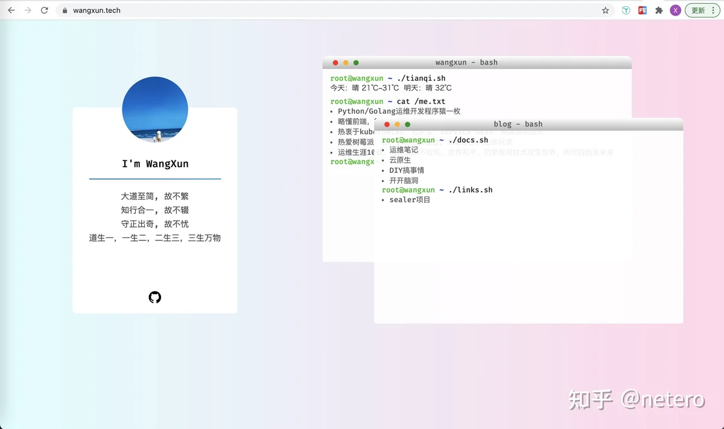Click the ./tianqi.sh command text
724x429 pixels.
point(421,78)
